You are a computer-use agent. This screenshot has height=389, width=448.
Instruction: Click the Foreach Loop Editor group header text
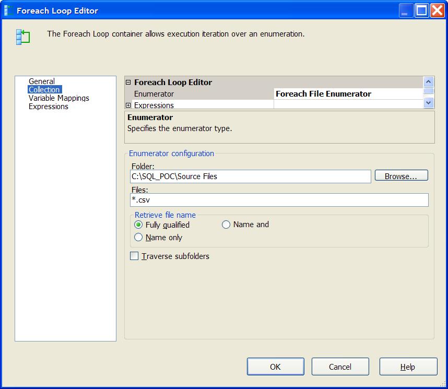(173, 82)
